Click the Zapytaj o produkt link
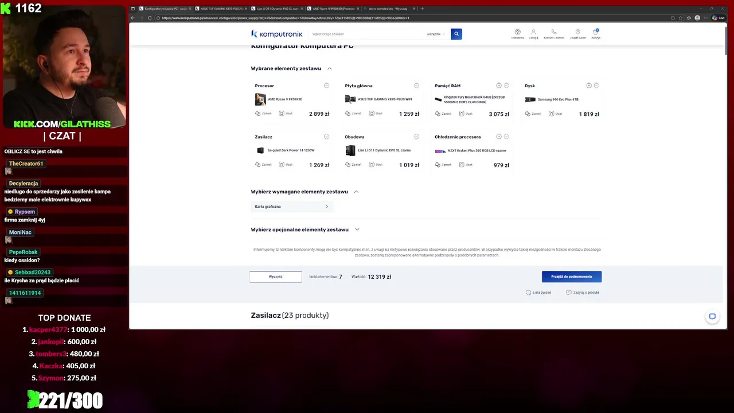This screenshot has height=413, width=734. (x=583, y=293)
